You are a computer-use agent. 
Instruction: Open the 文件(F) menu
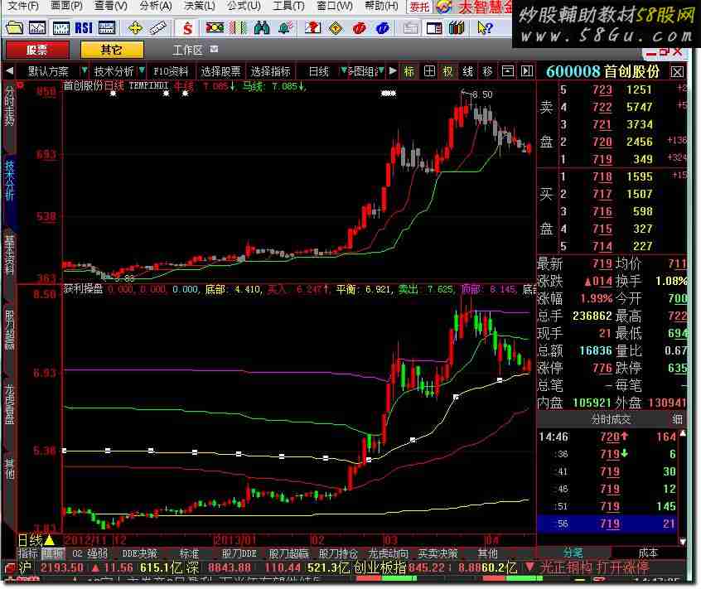tap(23, 7)
